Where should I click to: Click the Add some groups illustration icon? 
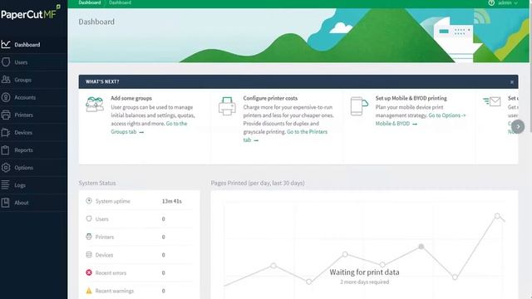click(95, 105)
